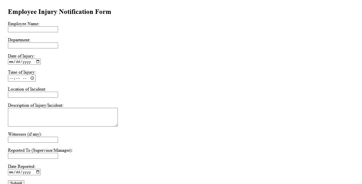
Task: Click into the Department field
Action: 33,46
